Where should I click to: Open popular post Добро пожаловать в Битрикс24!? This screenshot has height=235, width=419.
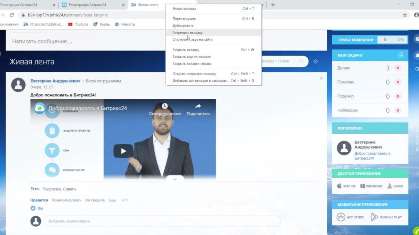click(x=372, y=156)
